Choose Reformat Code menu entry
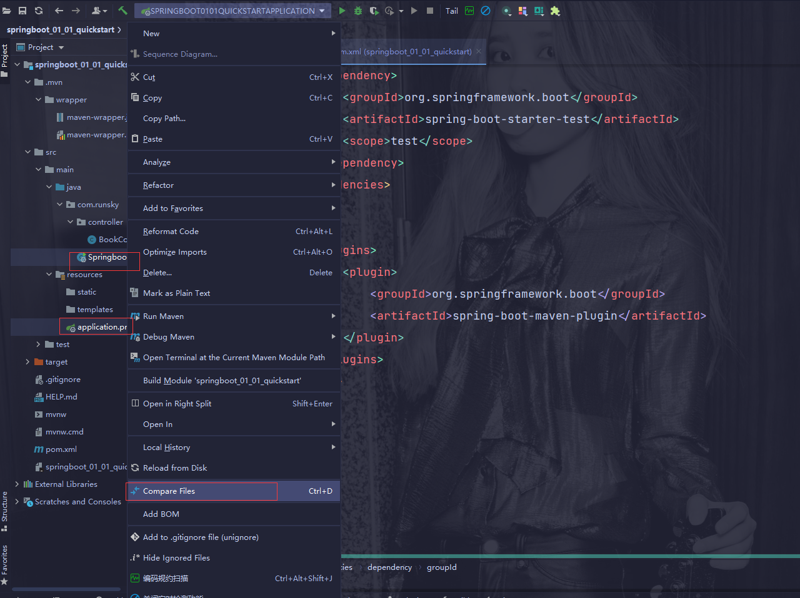Screen dimensions: 800x598 click(234, 232)
